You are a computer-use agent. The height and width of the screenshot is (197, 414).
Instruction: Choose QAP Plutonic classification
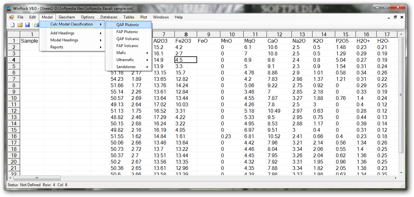click(128, 25)
